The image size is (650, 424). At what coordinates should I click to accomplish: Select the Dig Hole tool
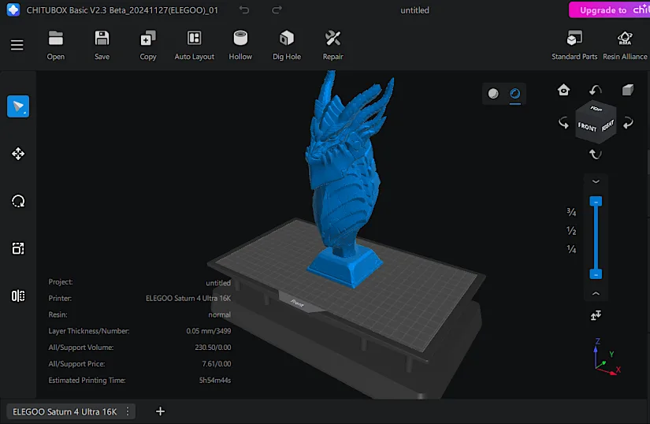pos(287,45)
